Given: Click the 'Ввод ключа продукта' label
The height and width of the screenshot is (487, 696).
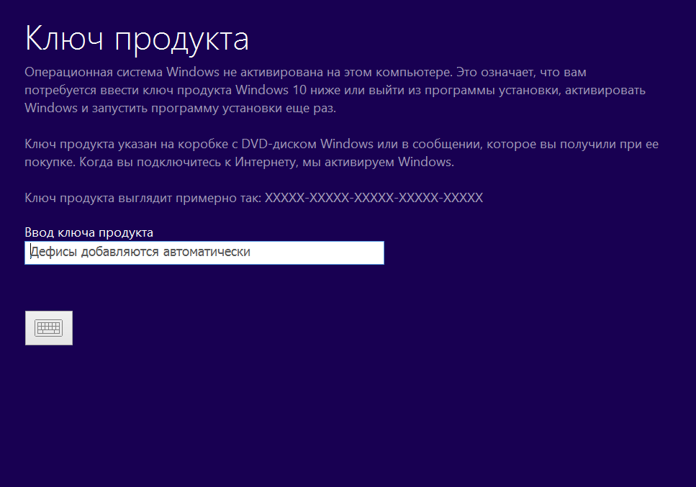Looking at the screenshot, I should tap(89, 232).
